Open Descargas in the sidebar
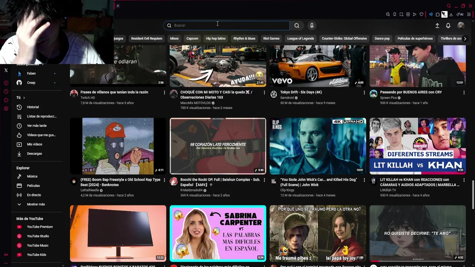475x267 pixels. coord(37,154)
